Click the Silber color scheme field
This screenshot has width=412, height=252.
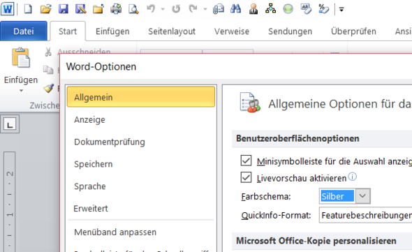click(x=337, y=196)
